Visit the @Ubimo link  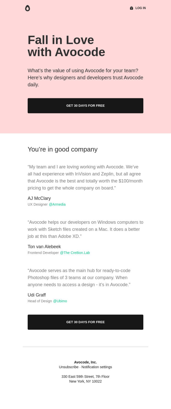pyautogui.click(x=60, y=301)
